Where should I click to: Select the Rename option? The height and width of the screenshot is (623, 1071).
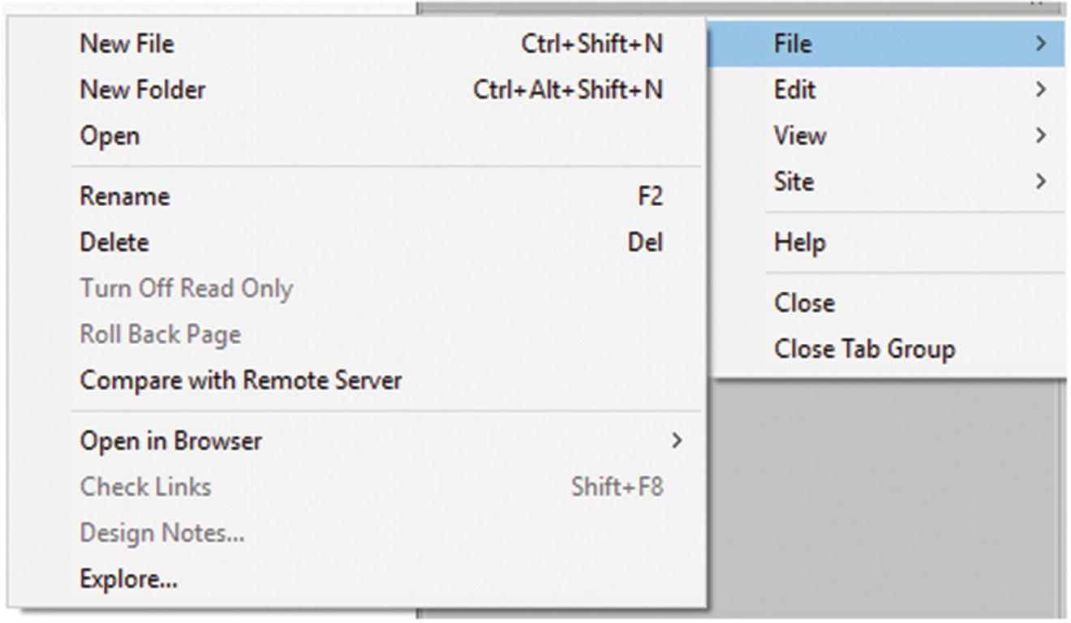pos(125,196)
